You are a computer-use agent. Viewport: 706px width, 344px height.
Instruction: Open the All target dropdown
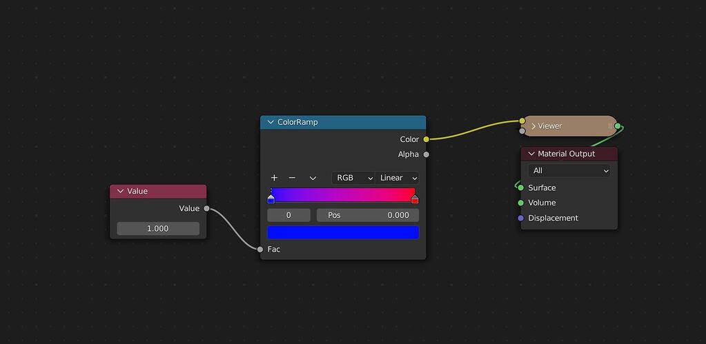[569, 170]
